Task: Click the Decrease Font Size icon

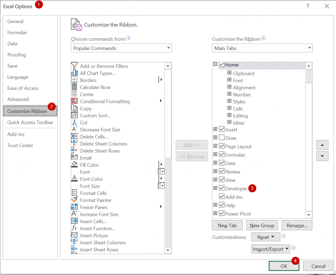Action: tap(74, 130)
